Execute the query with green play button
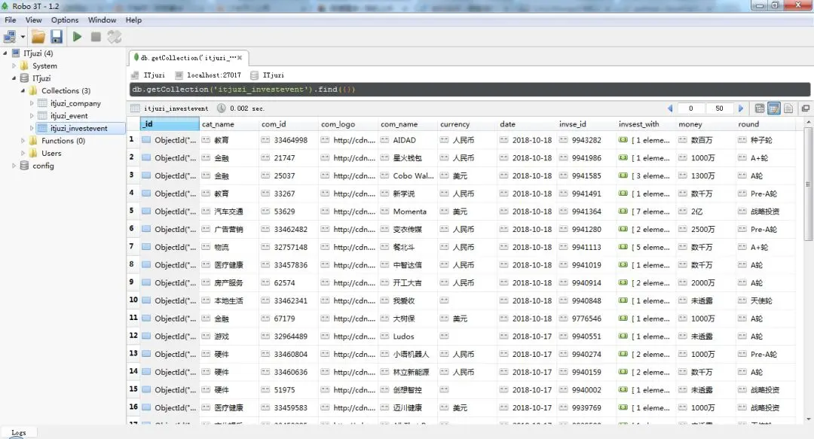 pos(78,37)
